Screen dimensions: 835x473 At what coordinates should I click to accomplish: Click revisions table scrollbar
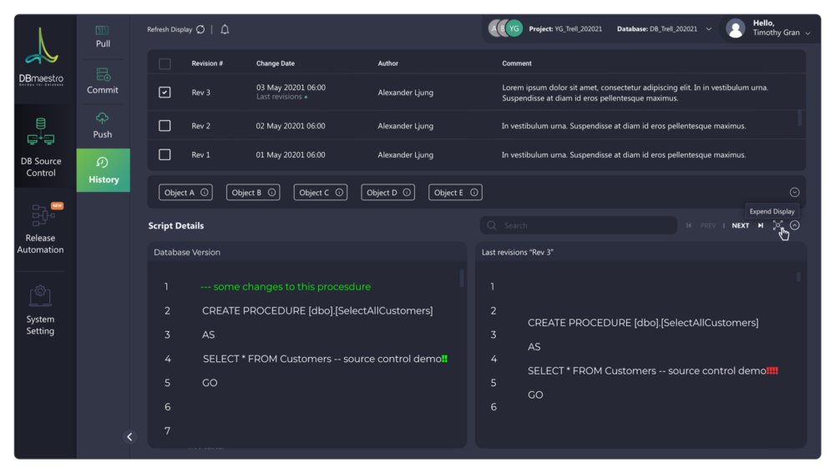(x=799, y=118)
